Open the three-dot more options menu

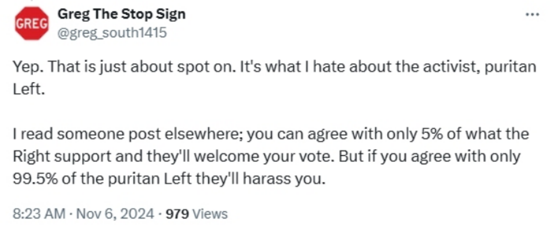point(532,15)
